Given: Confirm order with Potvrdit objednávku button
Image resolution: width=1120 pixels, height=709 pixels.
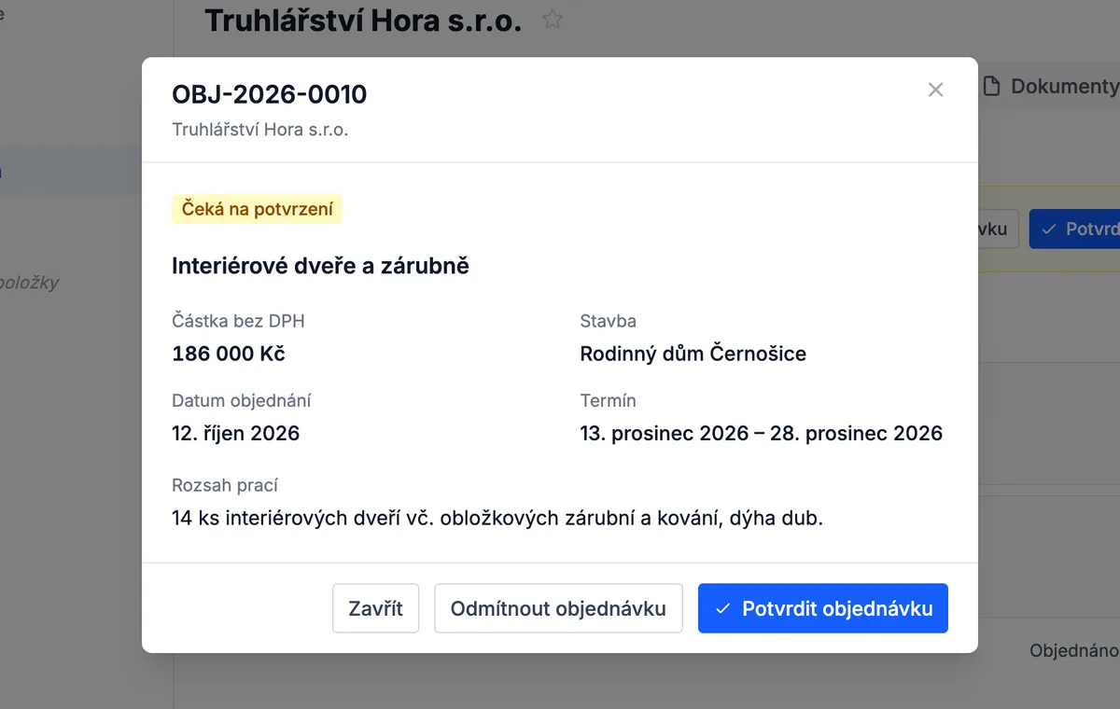Looking at the screenshot, I should pos(823,608).
